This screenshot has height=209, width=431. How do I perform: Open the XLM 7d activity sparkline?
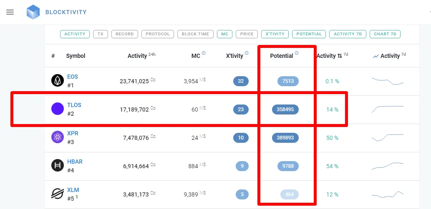(x=388, y=194)
